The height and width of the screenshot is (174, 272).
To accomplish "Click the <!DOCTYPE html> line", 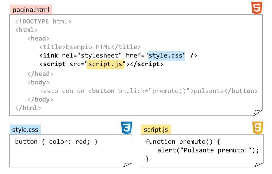I will 43,22.
